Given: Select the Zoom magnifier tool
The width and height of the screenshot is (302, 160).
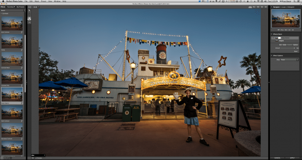Looking at the screenshot, I should (29, 22).
